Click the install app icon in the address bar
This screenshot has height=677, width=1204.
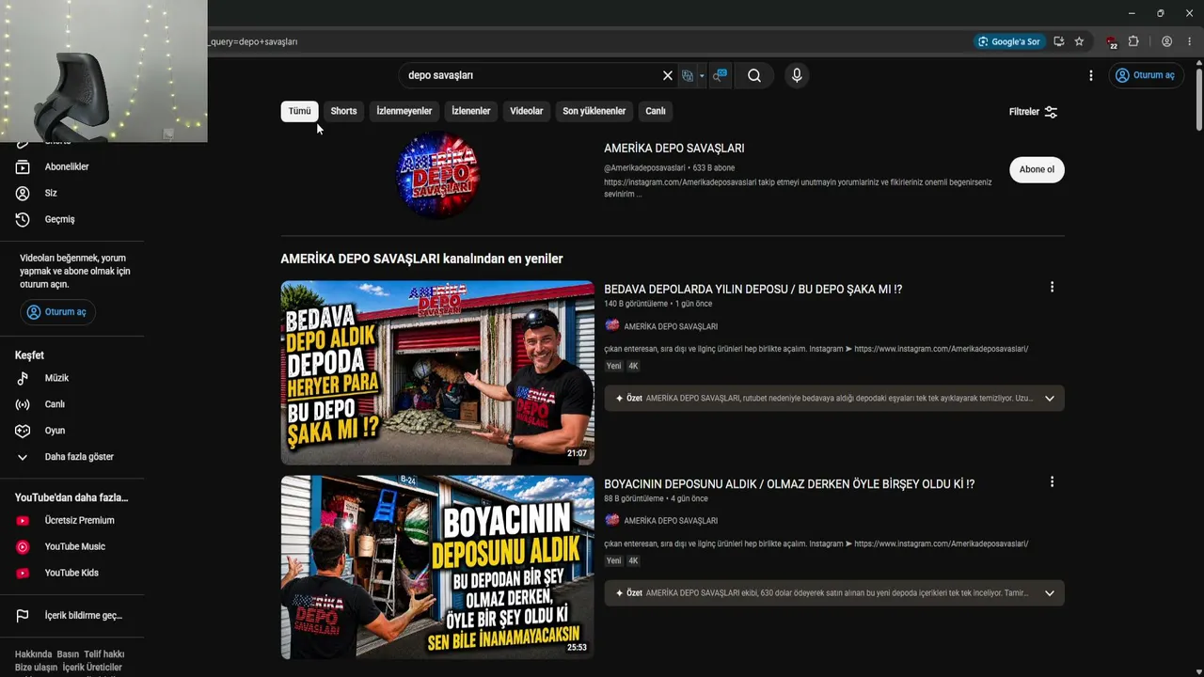click(1059, 41)
